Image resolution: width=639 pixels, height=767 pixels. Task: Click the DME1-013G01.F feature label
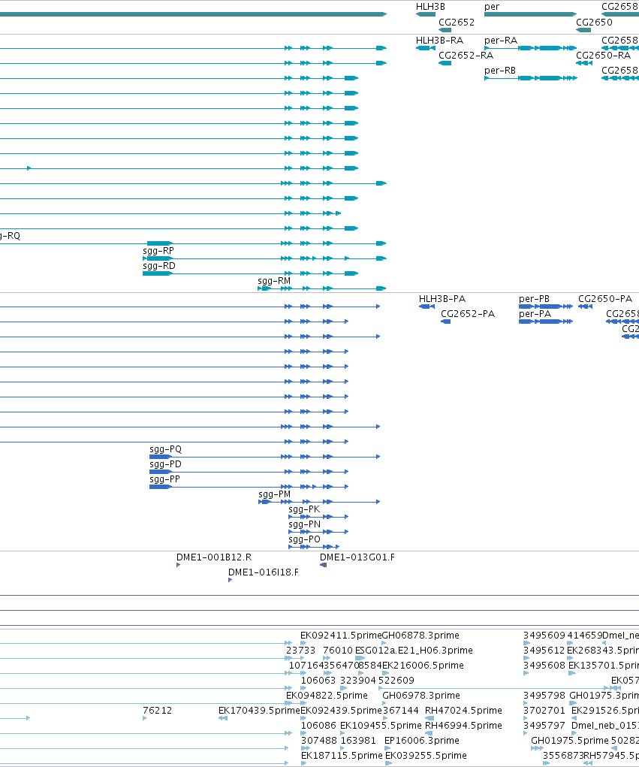point(357,557)
